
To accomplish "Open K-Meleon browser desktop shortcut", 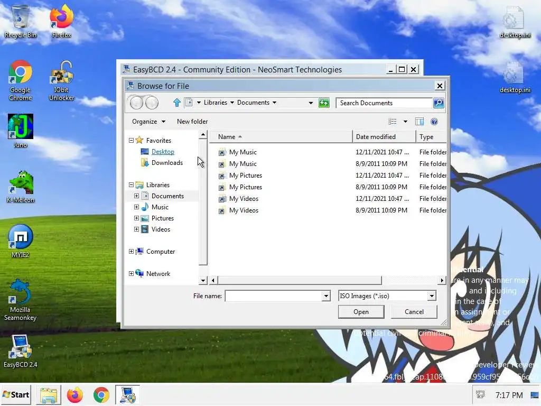I will click(x=21, y=187).
